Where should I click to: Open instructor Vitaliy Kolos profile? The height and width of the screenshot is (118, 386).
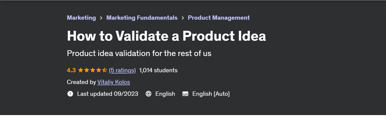pos(113,82)
